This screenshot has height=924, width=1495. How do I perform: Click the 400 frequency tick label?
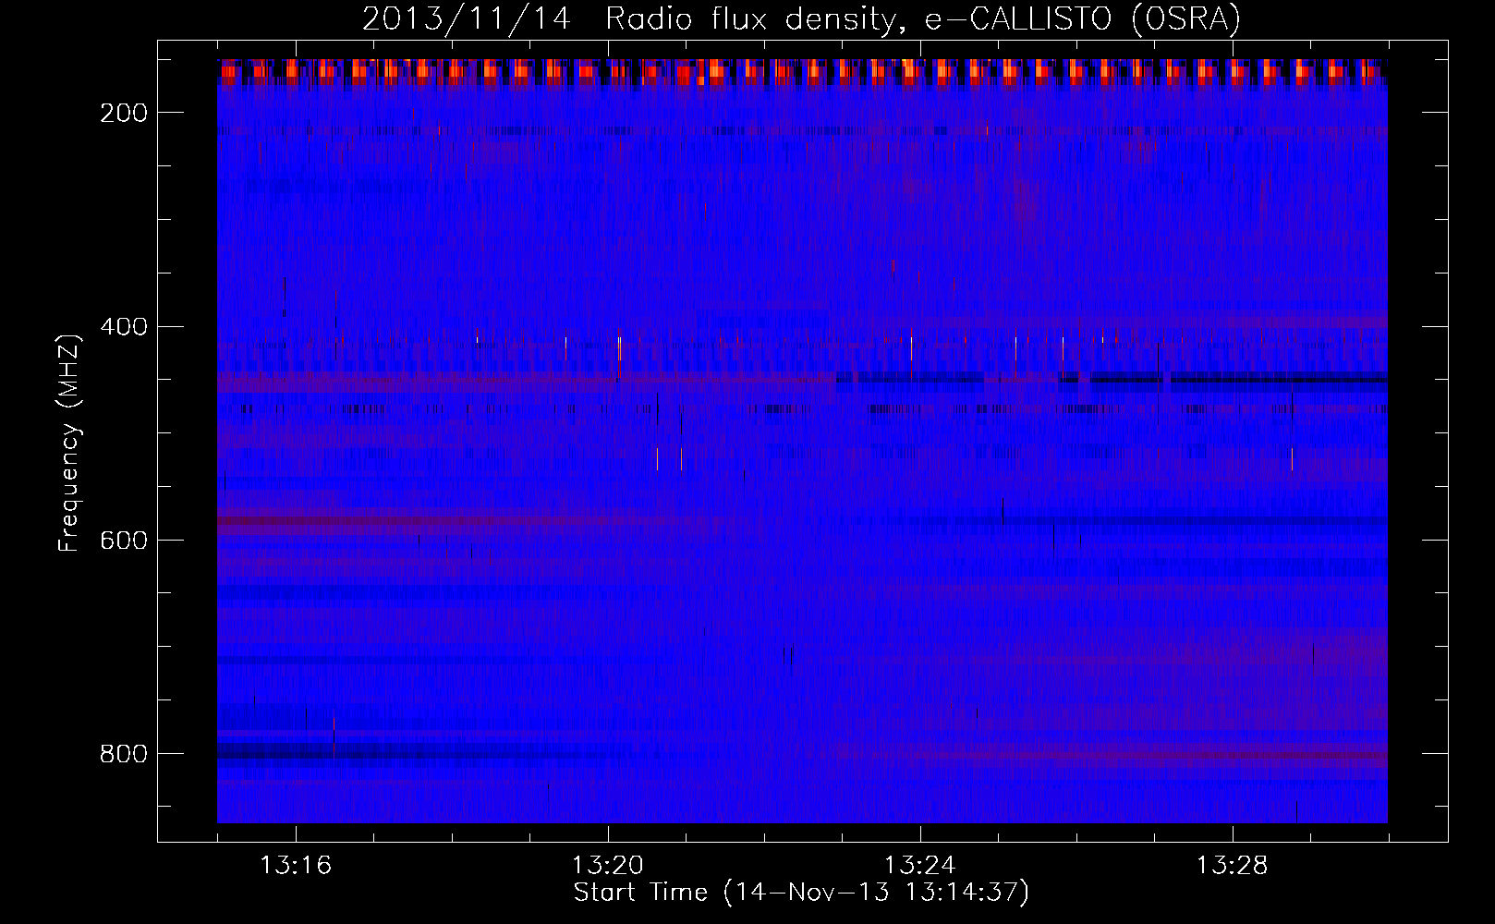[x=124, y=326]
